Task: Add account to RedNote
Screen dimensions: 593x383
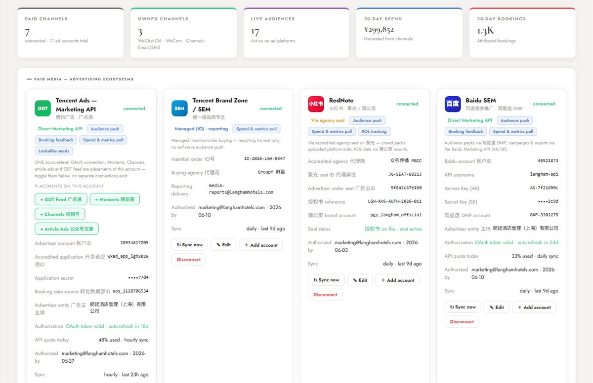Action: click(x=398, y=280)
